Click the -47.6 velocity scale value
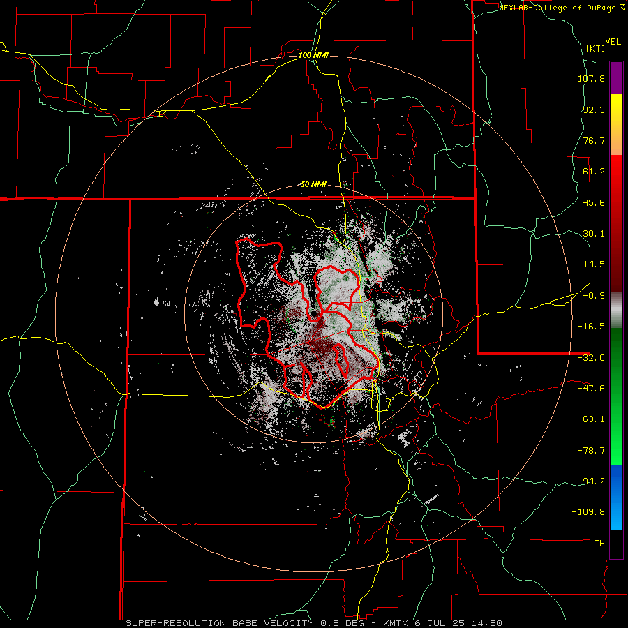 (591, 389)
